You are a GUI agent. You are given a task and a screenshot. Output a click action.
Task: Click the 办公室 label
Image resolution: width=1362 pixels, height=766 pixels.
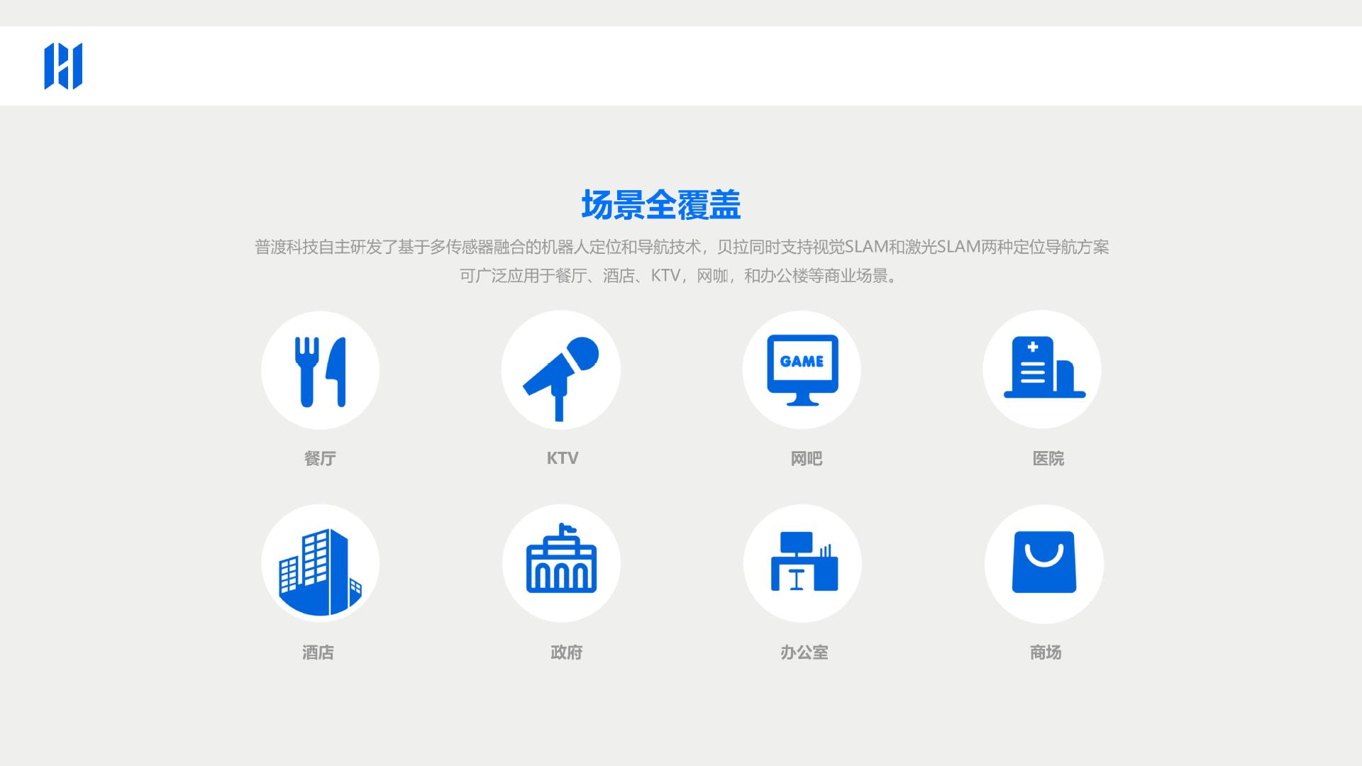[804, 653]
